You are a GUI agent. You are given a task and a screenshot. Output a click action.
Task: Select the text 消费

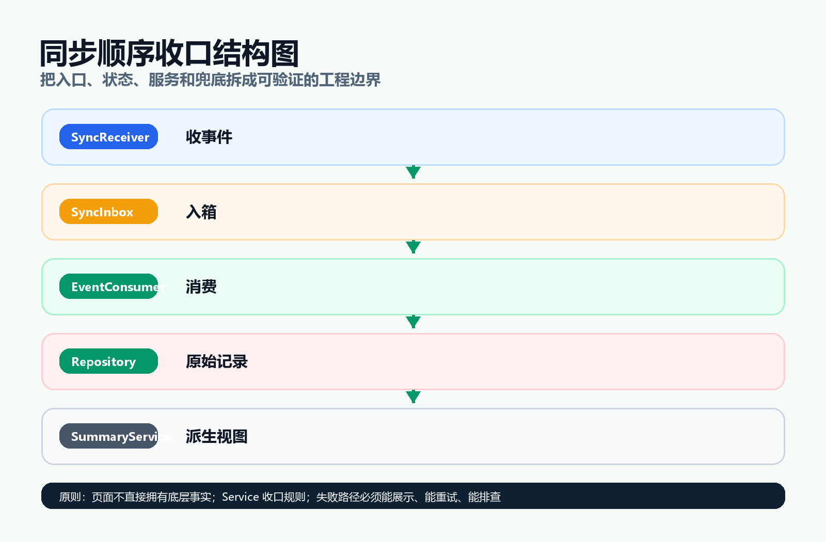(201, 287)
